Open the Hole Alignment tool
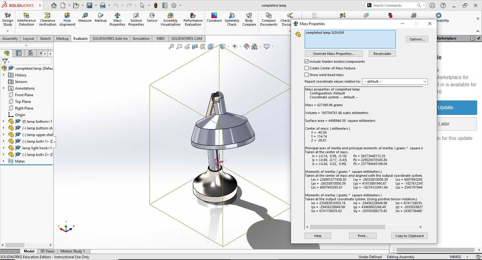Screen dimensions: 482x260 pyautogui.click(x=67, y=19)
